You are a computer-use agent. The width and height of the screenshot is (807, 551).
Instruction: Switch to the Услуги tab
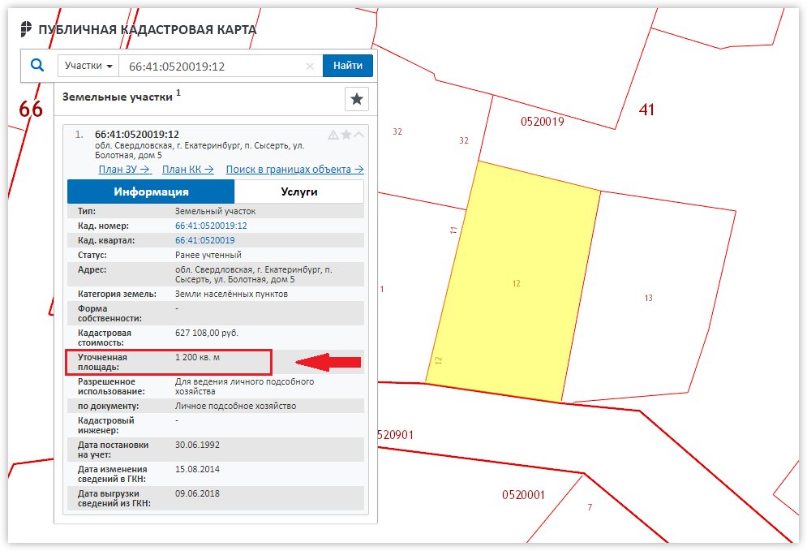299,192
